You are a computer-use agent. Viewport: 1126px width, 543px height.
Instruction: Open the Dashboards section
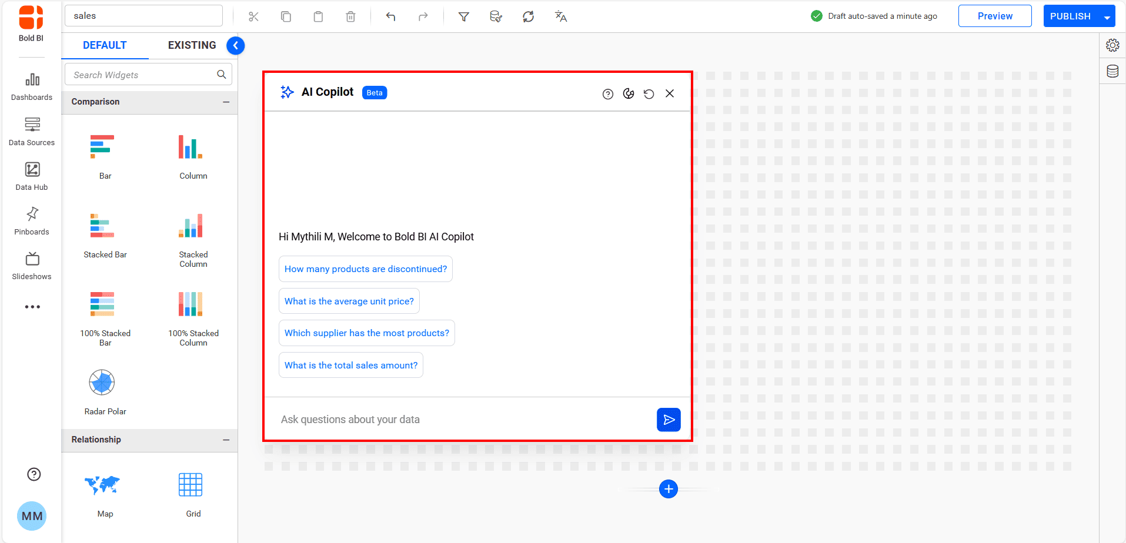point(32,86)
